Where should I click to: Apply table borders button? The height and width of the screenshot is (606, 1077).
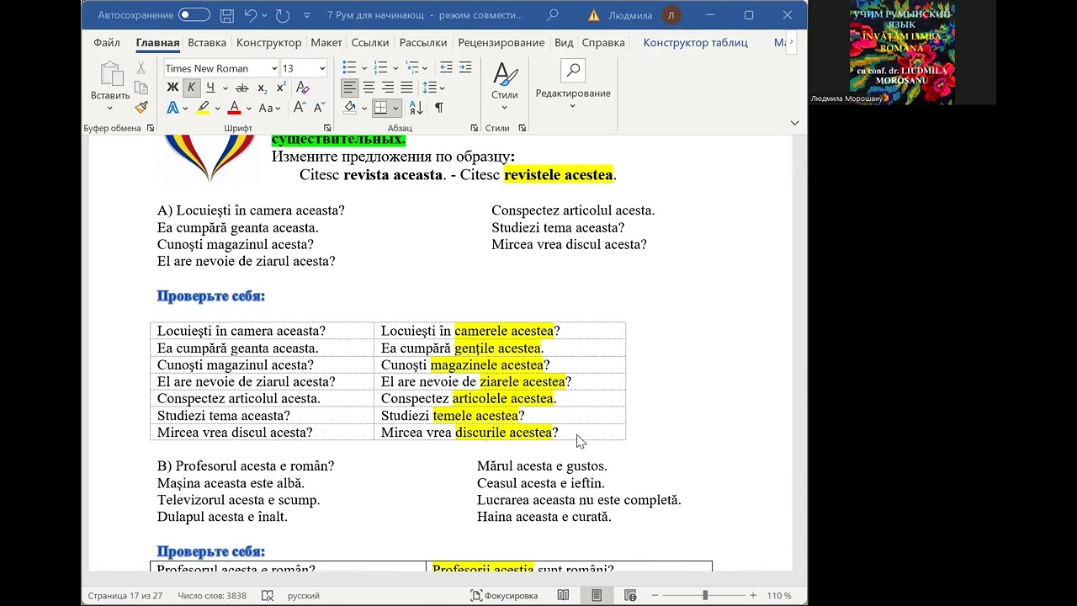point(380,108)
